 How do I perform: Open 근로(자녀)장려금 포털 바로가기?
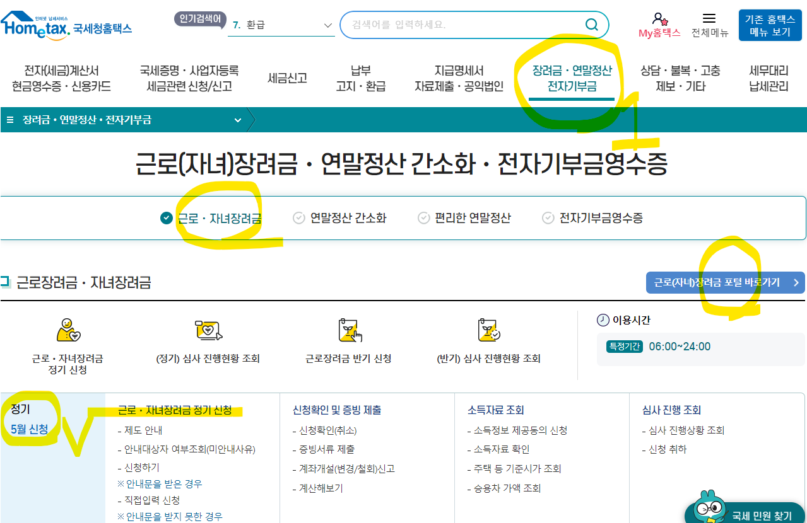(x=724, y=282)
